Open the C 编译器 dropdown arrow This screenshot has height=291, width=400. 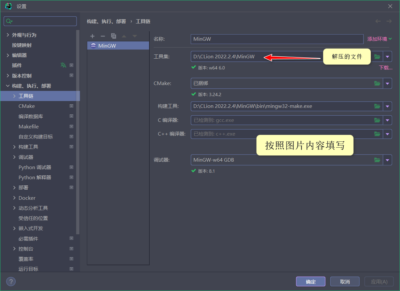387,120
